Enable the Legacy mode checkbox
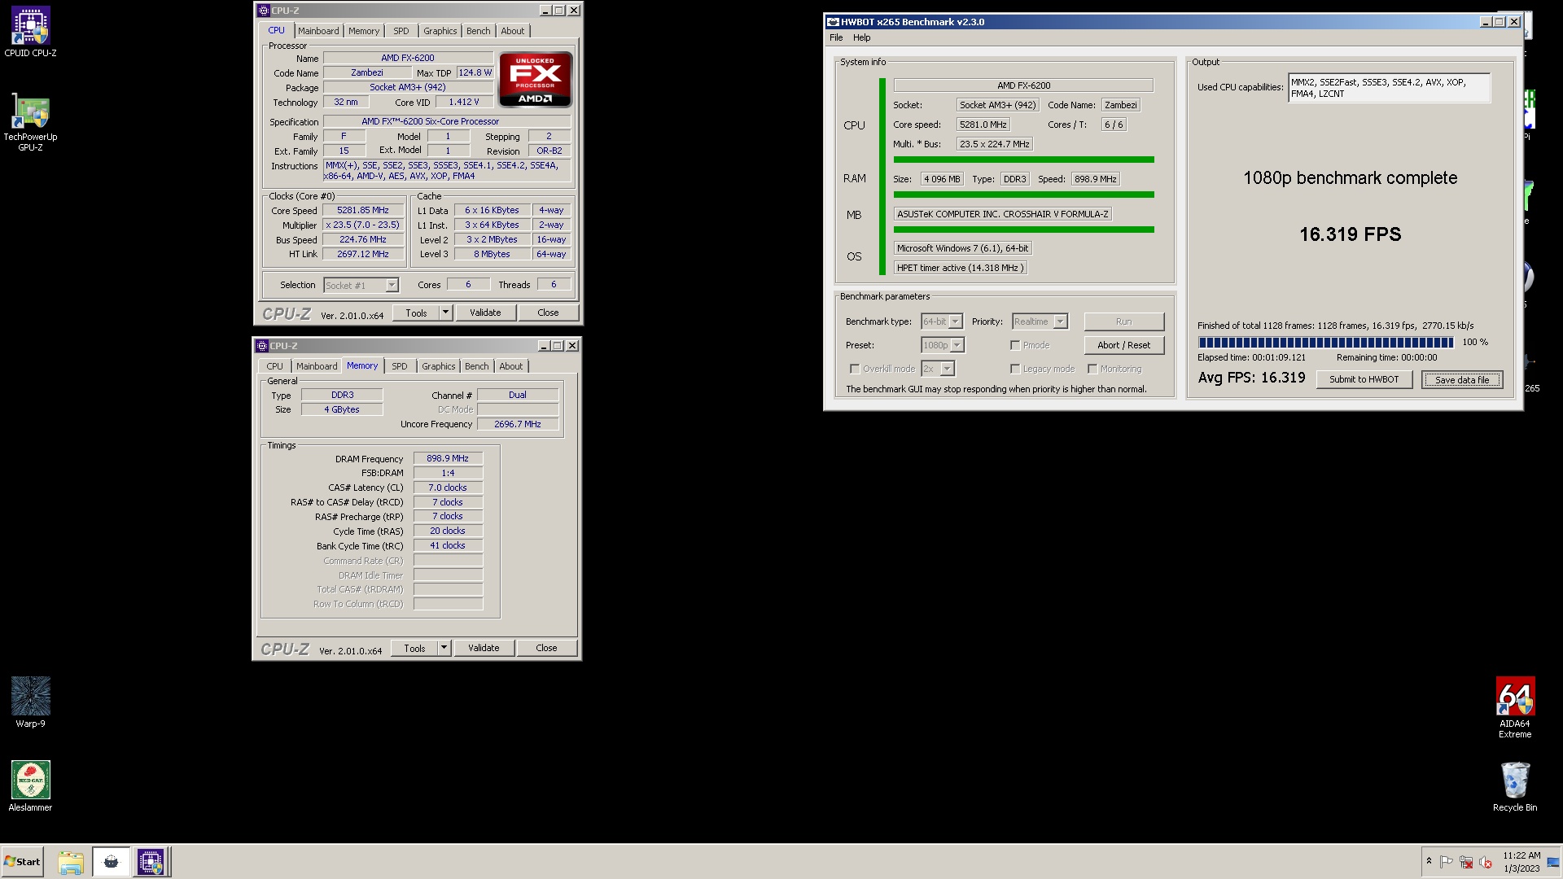This screenshot has height=879, width=1563. click(1015, 369)
